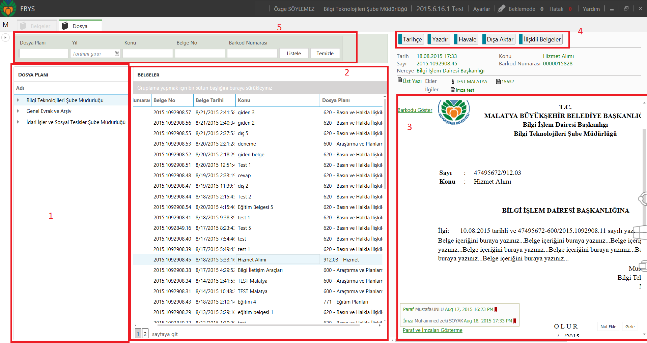Click the bookmark icon on İmza Muhammed zeki SOYAK row
The image size is (647, 343).
[515, 321]
